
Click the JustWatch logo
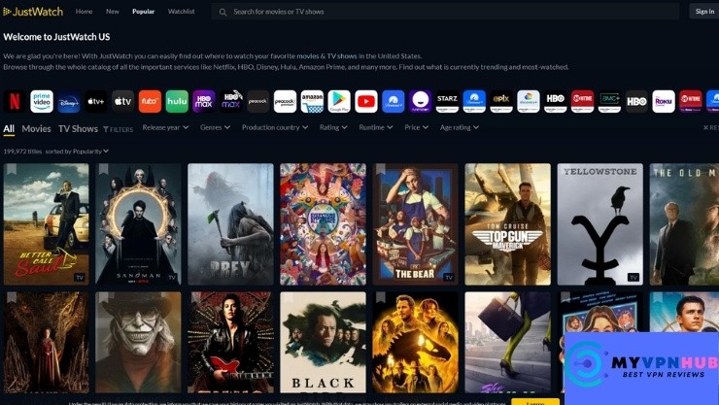click(33, 12)
